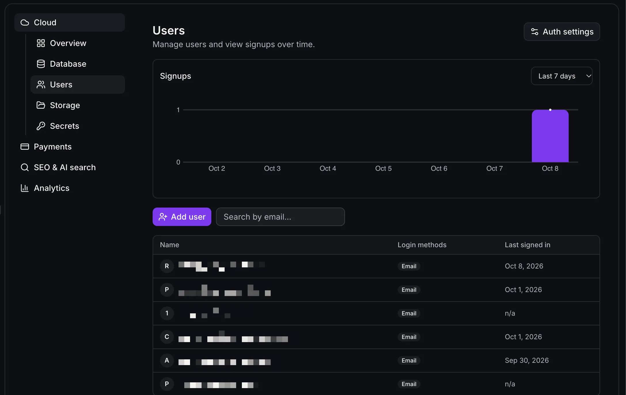The height and width of the screenshot is (395, 626).
Task: Click the Oct 8 axis label
Action: [x=550, y=168]
